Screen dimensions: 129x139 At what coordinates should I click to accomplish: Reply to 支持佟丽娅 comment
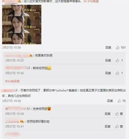(108, 114)
